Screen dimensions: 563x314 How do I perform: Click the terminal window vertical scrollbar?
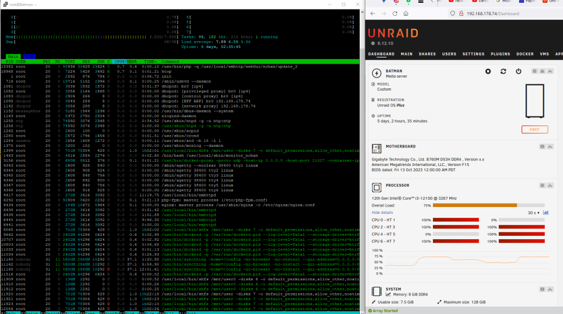[x=362, y=162]
